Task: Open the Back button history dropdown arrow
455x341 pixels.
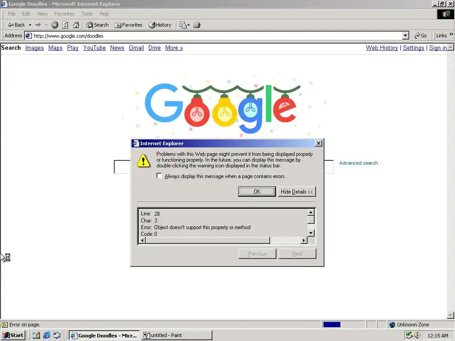Action: pyautogui.click(x=30, y=25)
